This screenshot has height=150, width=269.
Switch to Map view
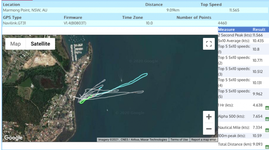pyautogui.click(x=15, y=44)
